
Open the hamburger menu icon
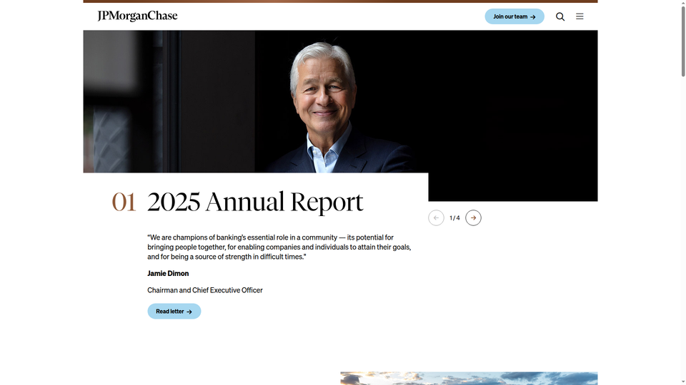[x=580, y=16]
